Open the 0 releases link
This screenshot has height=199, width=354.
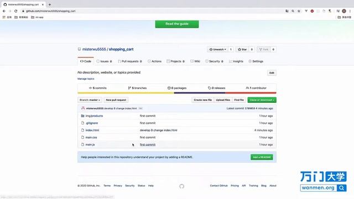216,88
